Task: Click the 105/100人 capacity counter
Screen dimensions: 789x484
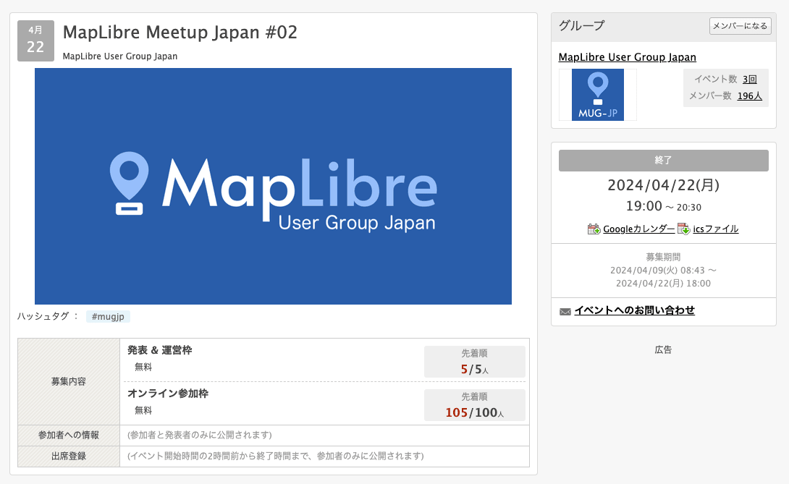Action: (x=475, y=412)
